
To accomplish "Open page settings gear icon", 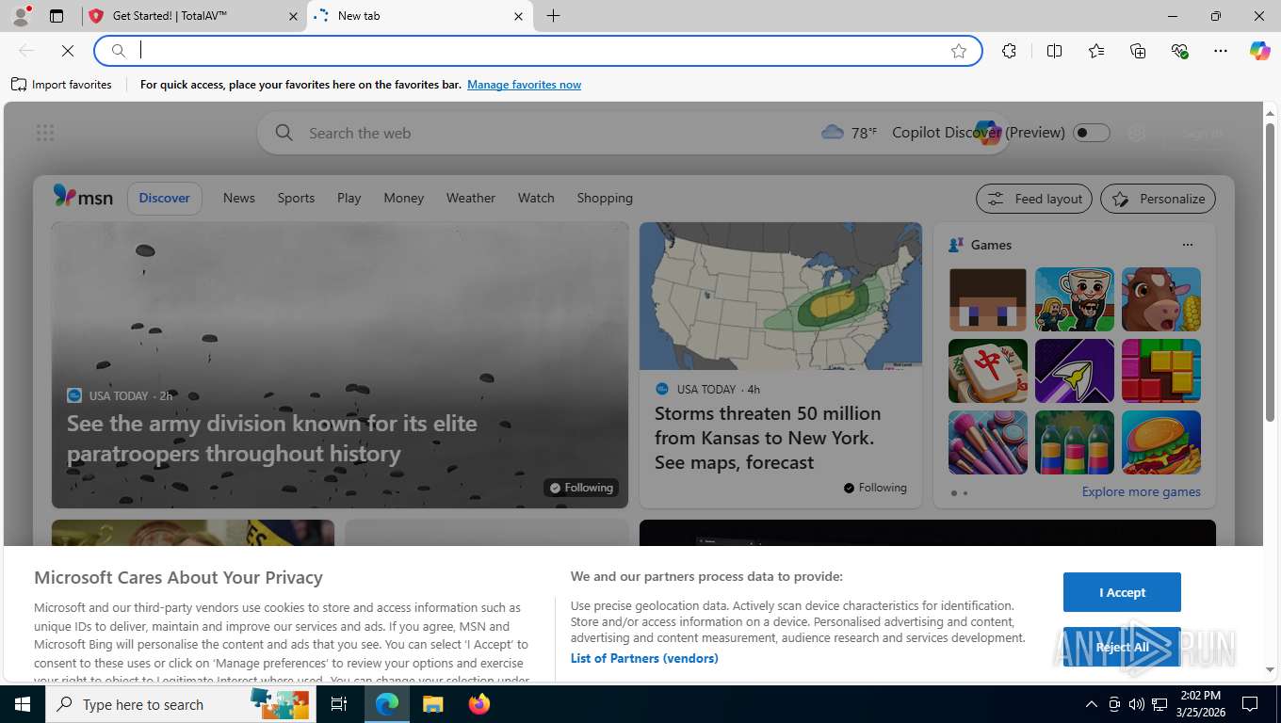I will click(1137, 134).
